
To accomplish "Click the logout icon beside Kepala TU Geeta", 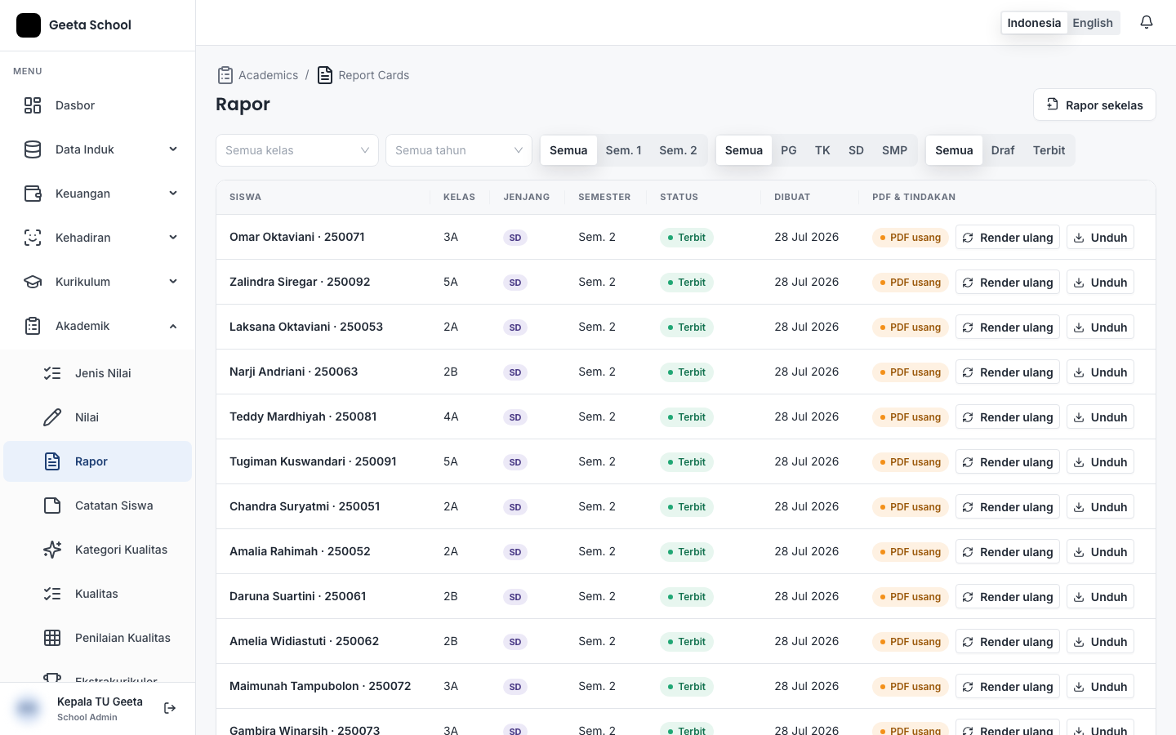I will click(170, 708).
